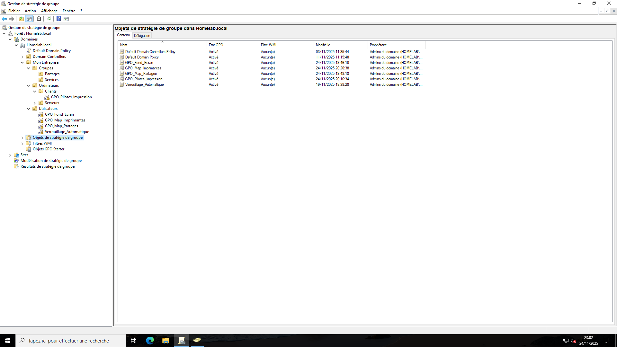Open Microsoft Edge from the taskbar
The height and width of the screenshot is (347, 617).
tap(150, 341)
